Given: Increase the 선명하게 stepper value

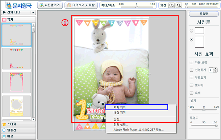Looking at the screenshot, I should pyautogui.click(x=215, y=69).
